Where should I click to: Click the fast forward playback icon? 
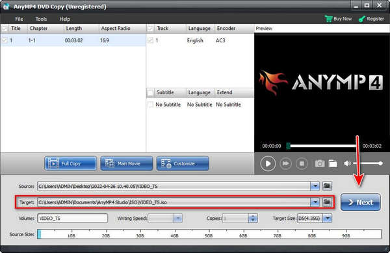(x=285, y=163)
